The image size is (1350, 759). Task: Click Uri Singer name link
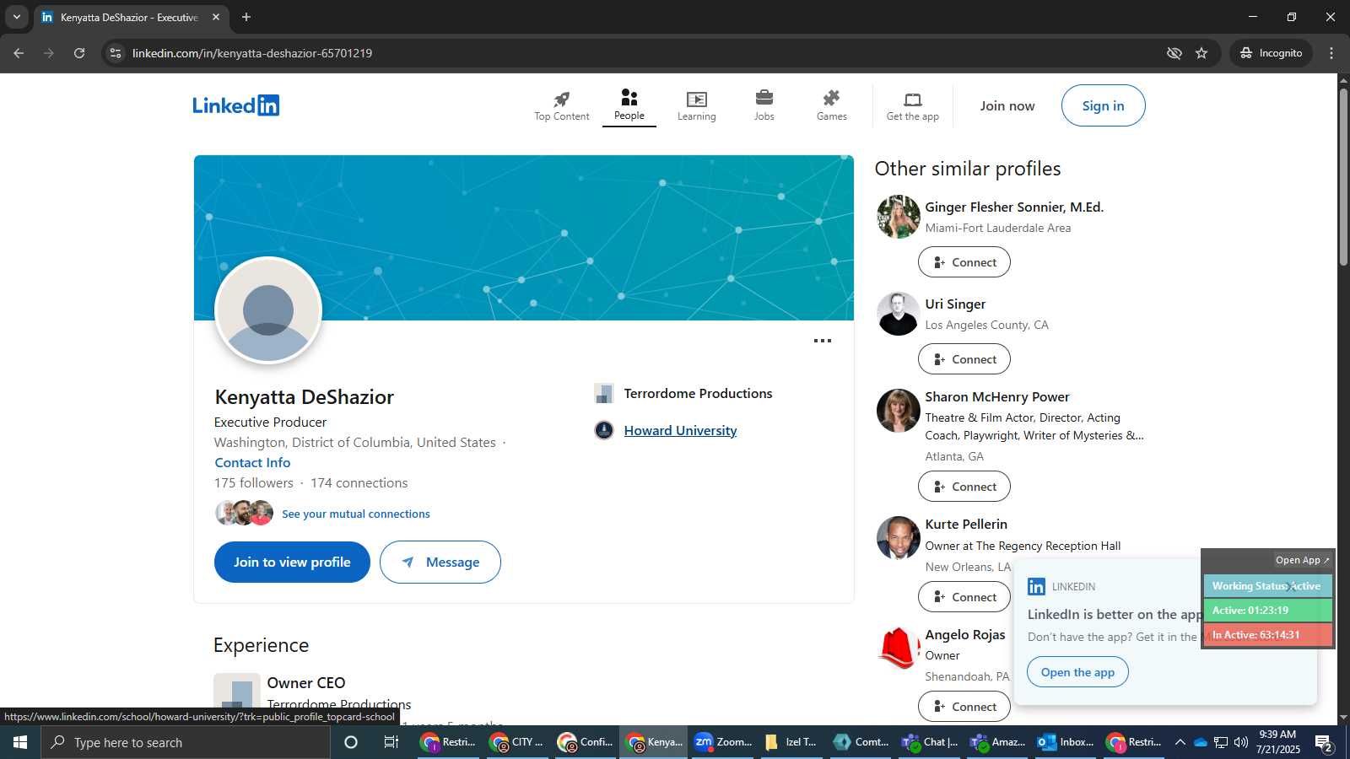[x=955, y=304]
